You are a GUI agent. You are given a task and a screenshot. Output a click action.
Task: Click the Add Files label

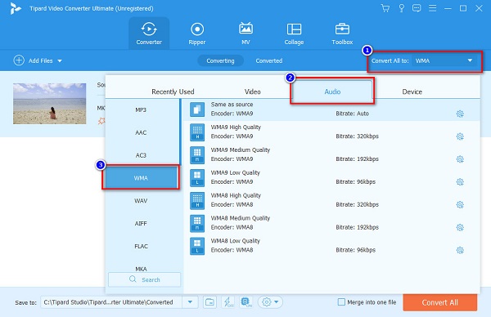pyautogui.click(x=40, y=60)
